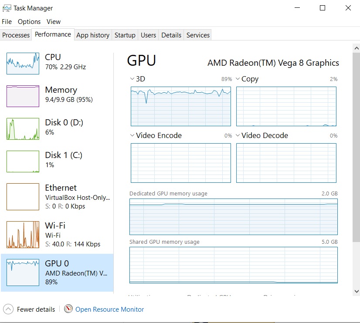360x323 pixels.
Task: Click the Video Encode usage graph
Action: 181,163
